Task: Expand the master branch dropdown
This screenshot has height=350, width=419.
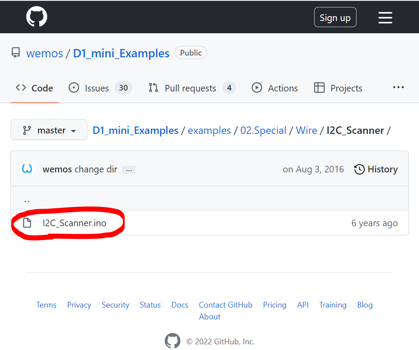Action: point(49,130)
